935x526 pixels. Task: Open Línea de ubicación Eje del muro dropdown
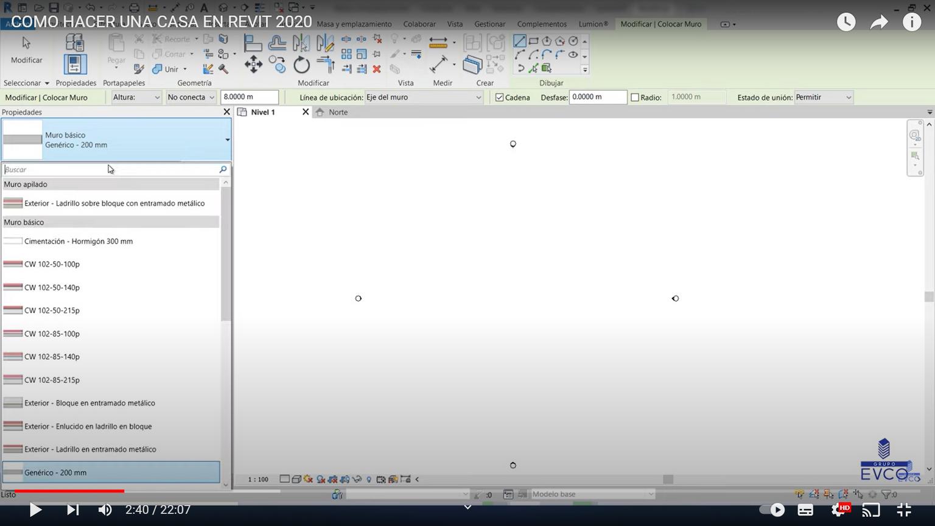[424, 97]
